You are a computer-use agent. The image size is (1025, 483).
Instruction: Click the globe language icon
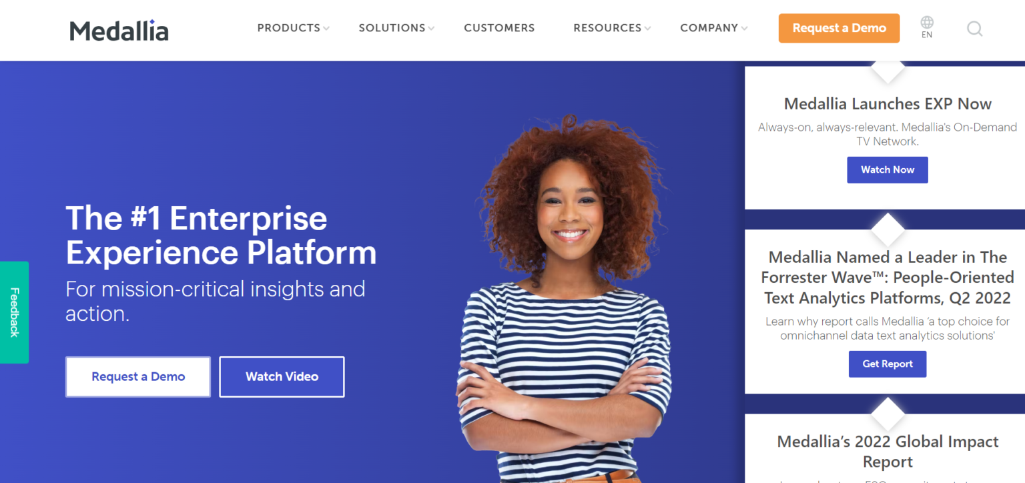pyautogui.click(x=927, y=23)
